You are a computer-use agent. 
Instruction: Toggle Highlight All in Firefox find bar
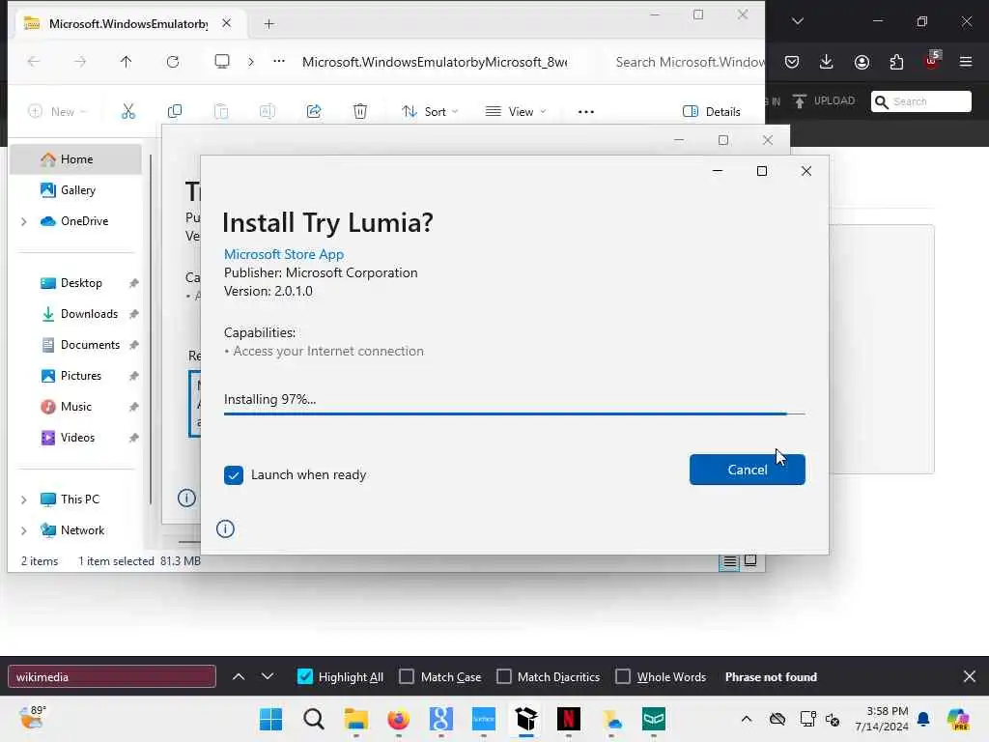(304, 676)
